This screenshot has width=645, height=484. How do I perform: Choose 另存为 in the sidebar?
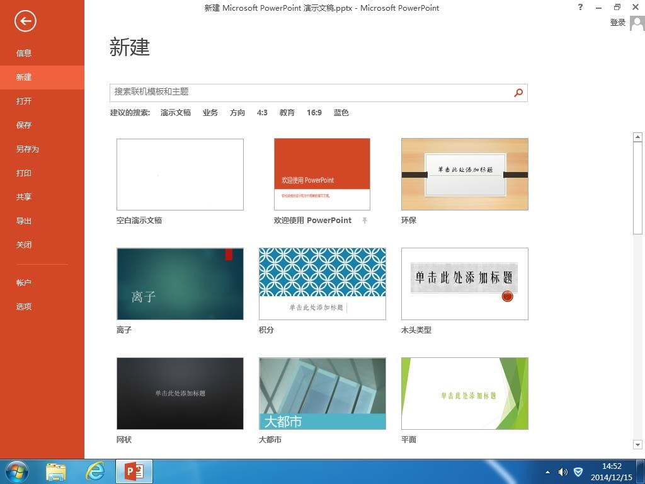coord(42,149)
